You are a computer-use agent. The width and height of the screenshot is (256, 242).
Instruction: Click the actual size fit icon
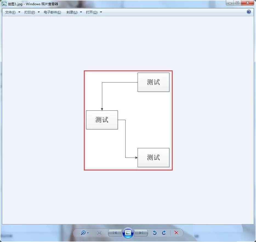[x=99, y=233]
